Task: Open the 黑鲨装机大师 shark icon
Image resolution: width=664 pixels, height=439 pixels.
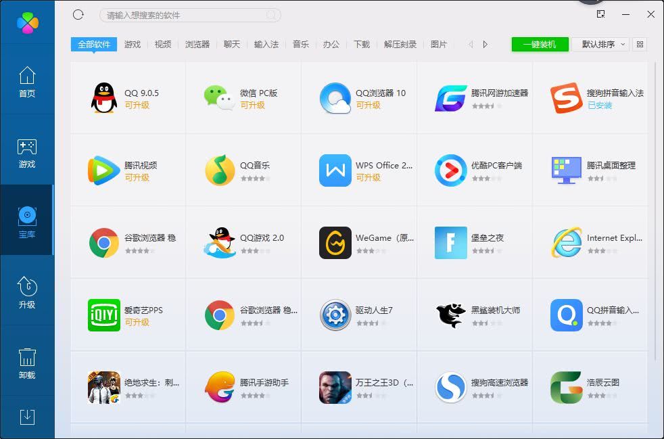Action: (x=450, y=315)
